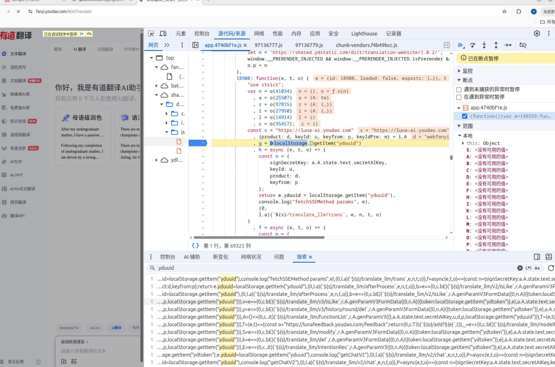Open DevTools settings gear
Screen dimensions: 555x367
point(537,33)
